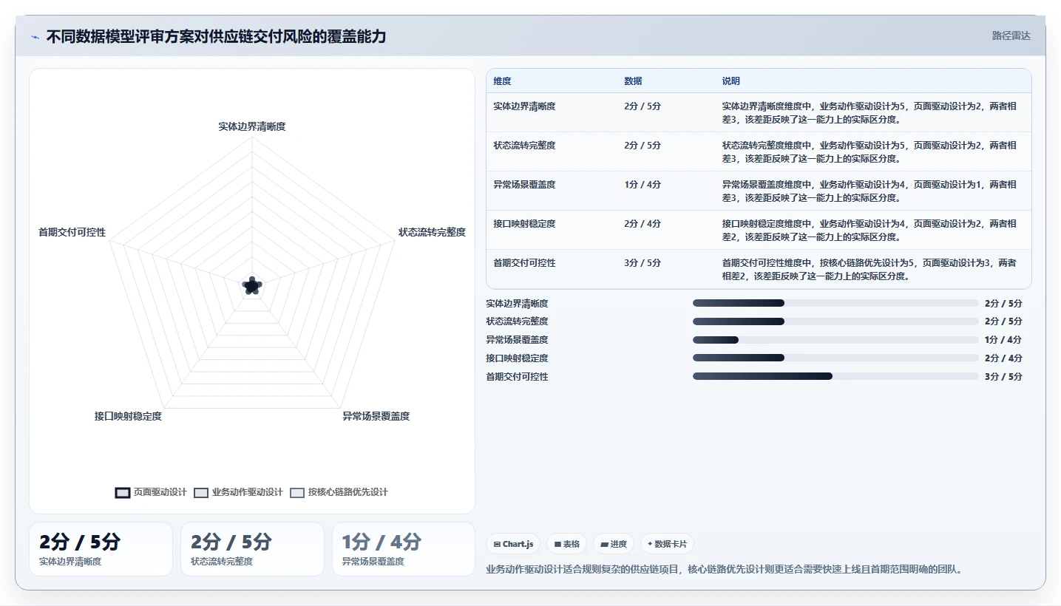Click the 接口映射稳定度 progress list label

pos(517,358)
